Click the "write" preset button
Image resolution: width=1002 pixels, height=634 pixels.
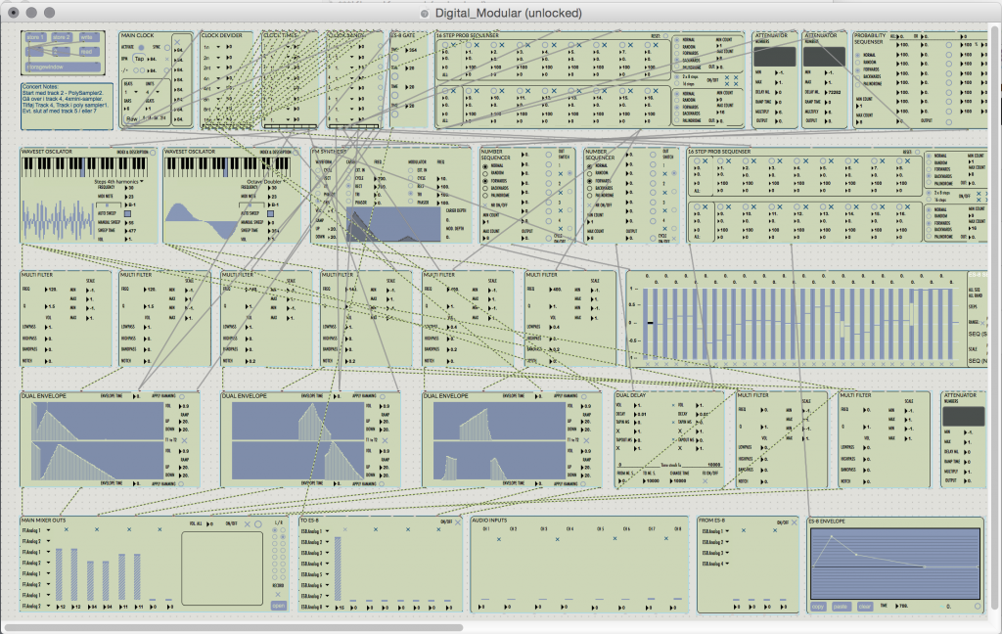click(87, 38)
